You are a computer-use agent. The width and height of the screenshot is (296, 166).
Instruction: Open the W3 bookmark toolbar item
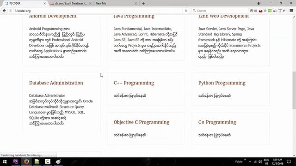(272, 11)
